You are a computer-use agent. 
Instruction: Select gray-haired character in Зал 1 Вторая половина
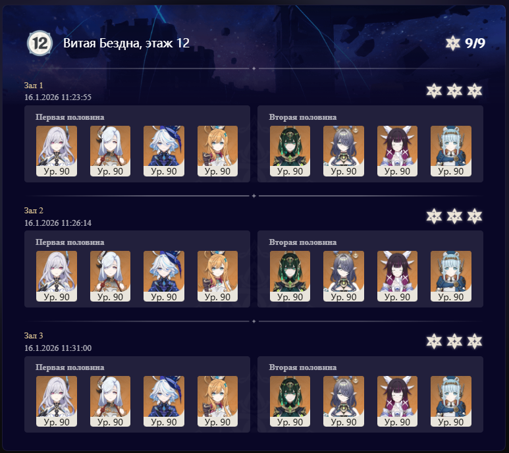pyautogui.click(x=344, y=151)
